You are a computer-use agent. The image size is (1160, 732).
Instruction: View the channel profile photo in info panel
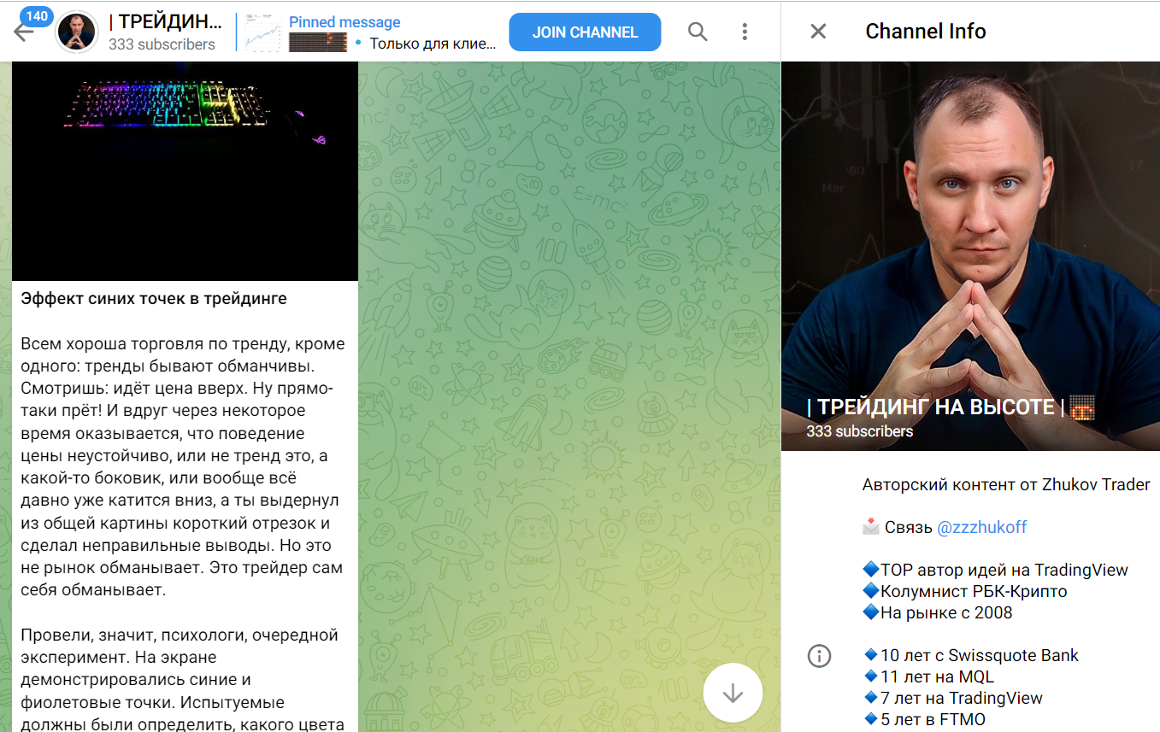click(970, 256)
